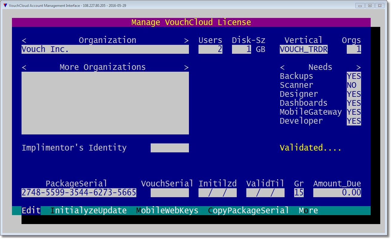Select CopyPackageSerial menu option
Viewport: 391px width, 239px height.
coord(249,211)
